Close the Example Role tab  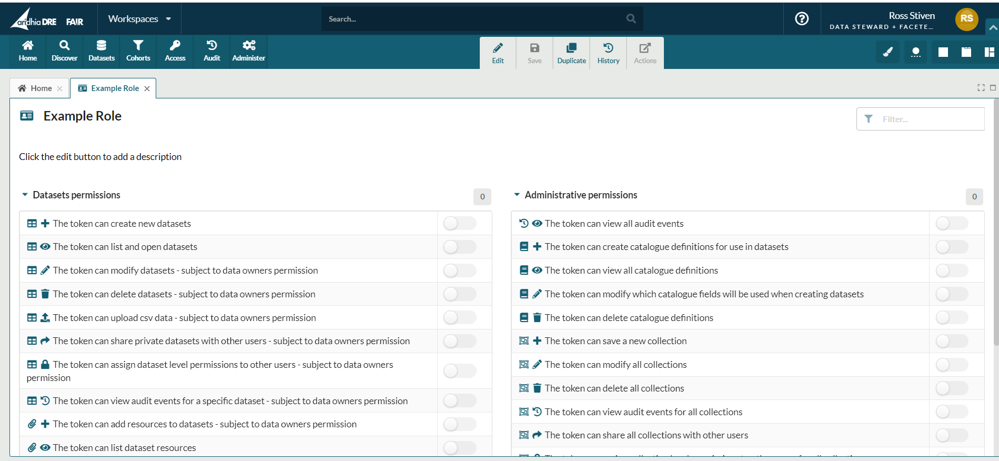coord(147,88)
